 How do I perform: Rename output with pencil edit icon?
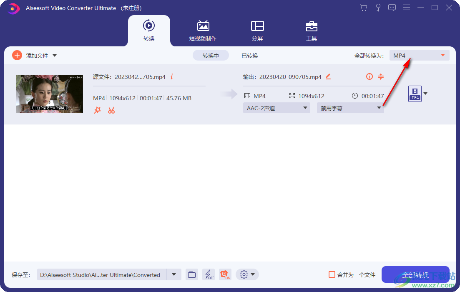(328, 77)
